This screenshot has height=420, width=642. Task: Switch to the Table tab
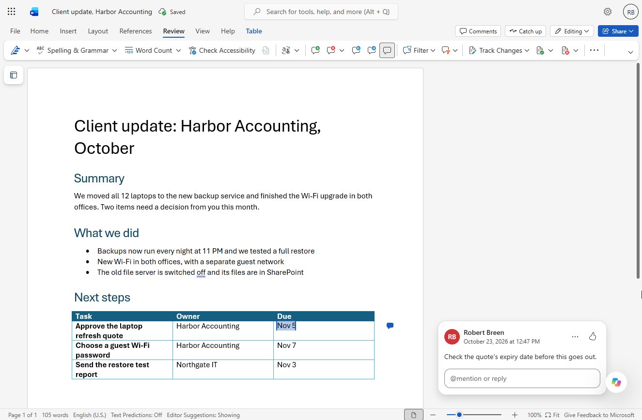coord(254,31)
